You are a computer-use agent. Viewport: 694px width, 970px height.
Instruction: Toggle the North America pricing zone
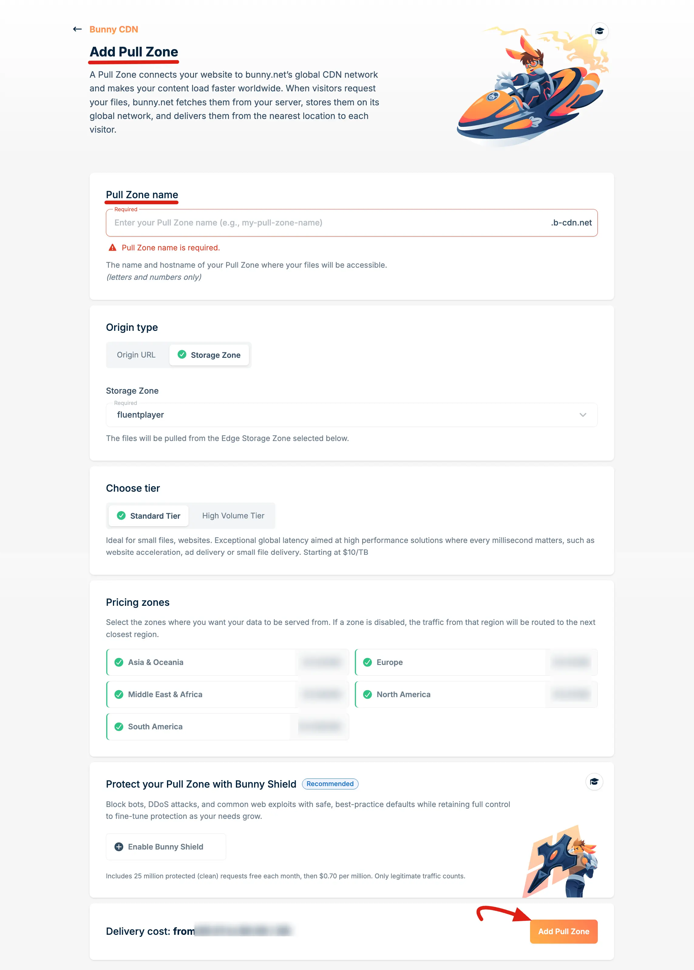click(476, 694)
